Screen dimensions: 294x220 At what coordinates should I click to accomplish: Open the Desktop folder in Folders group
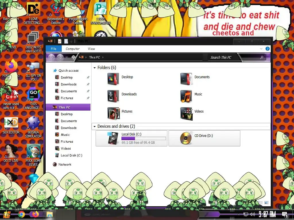click(120, 79)
